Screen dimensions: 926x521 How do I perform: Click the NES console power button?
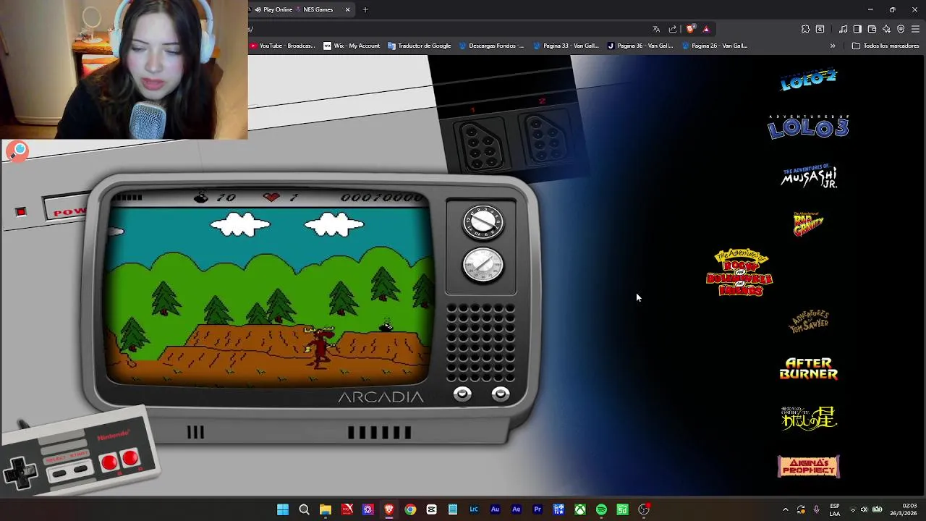(x=67, y=208)
